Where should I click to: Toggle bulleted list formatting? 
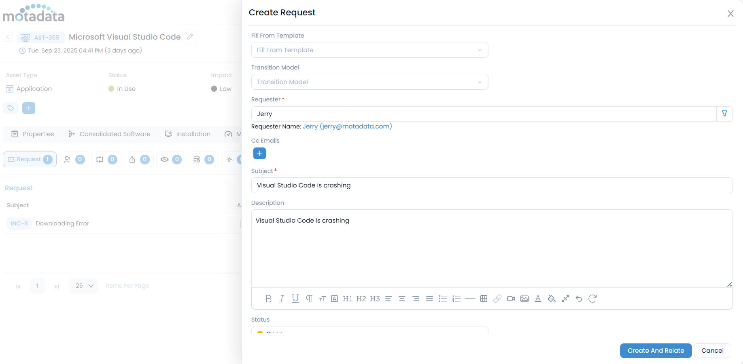coord(443,299)
